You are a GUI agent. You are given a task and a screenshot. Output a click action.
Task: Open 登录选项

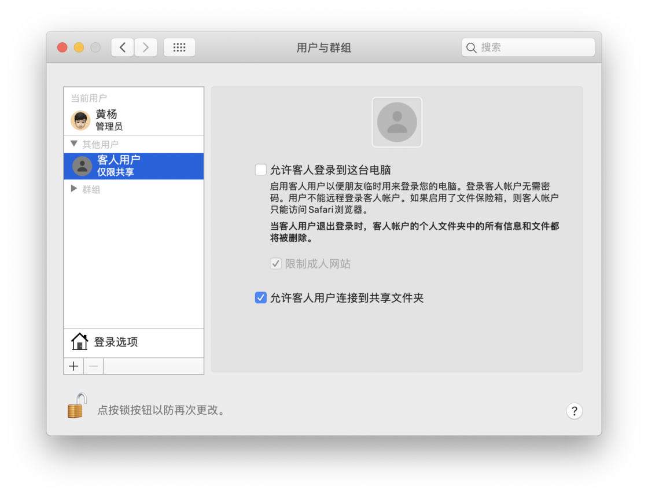click(x=134, y=343)
